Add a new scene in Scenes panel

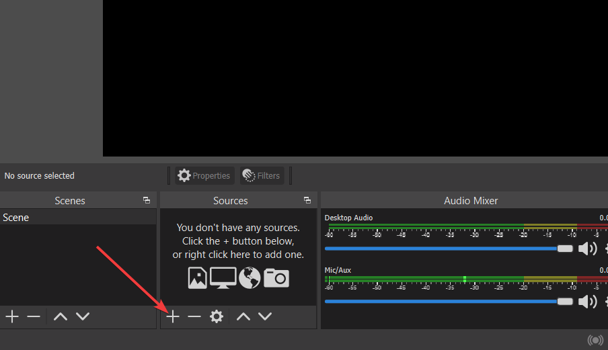(12, 316)
